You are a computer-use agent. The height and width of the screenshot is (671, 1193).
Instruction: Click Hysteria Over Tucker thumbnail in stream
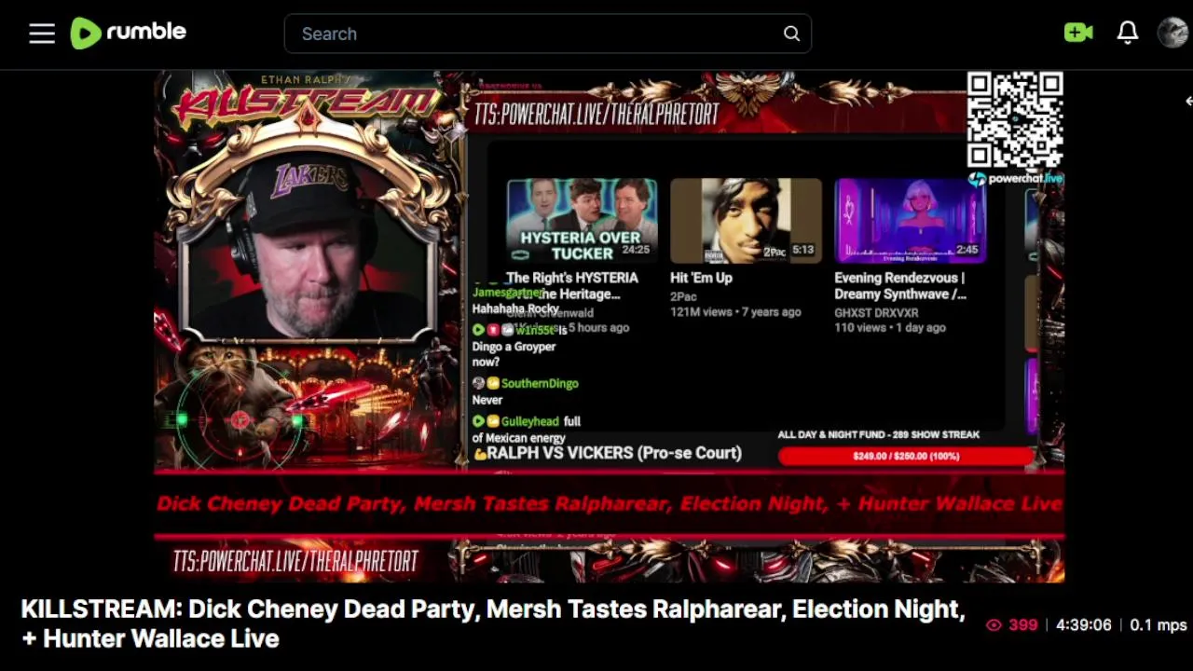(x=582, y=221)
